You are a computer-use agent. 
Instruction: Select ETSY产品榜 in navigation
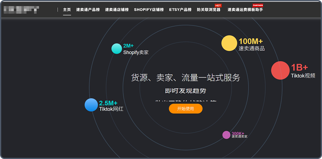[180, 10]
